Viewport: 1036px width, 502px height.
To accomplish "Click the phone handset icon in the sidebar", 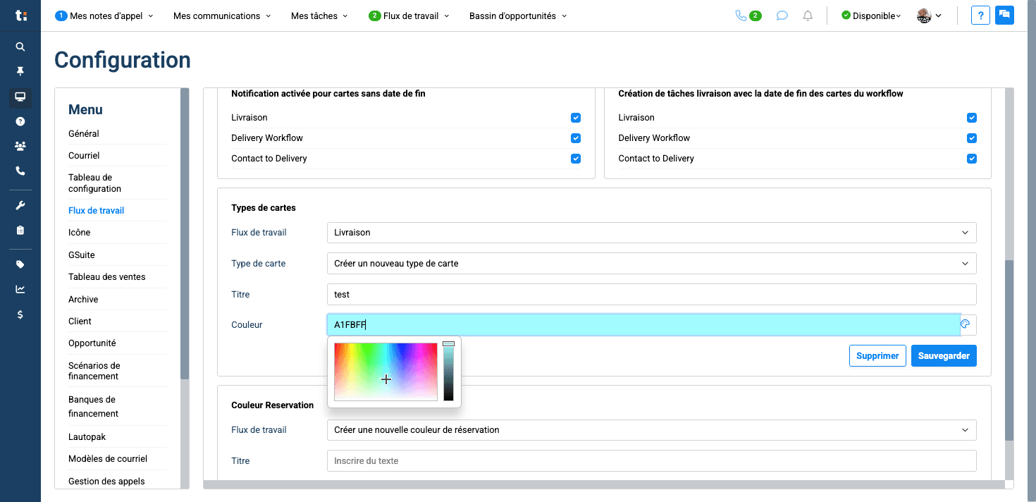I will tap(20, 171).
